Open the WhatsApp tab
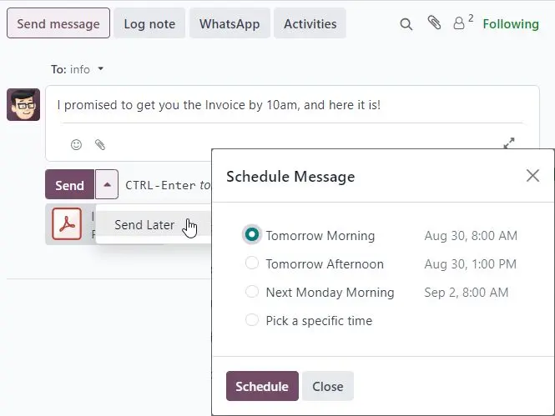The width and height of the screenshot is (555, 416). (x=228, y=24)
